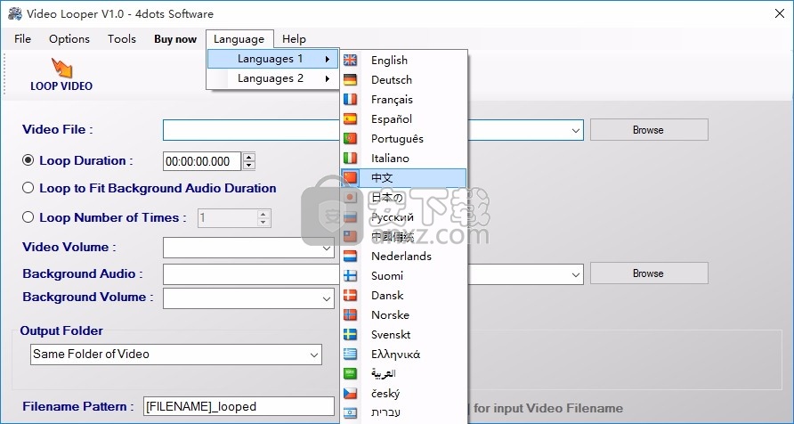Image resolution: width=794 pixels, height=424 pixels.
Task: Click the Russian flag icon beside Русский
Action: point(350,217)
